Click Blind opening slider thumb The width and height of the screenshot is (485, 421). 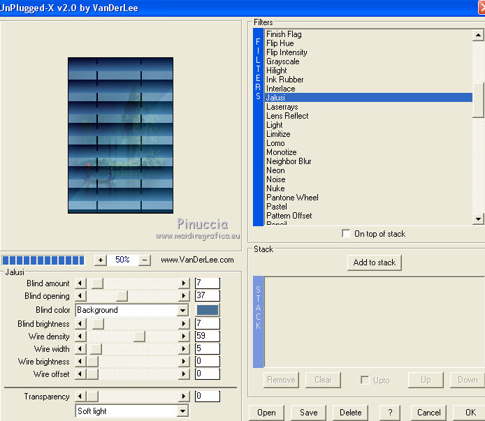(122, 296)
